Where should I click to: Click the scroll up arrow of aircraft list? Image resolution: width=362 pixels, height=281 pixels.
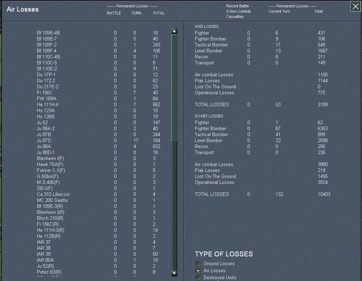tap(174, 31)
